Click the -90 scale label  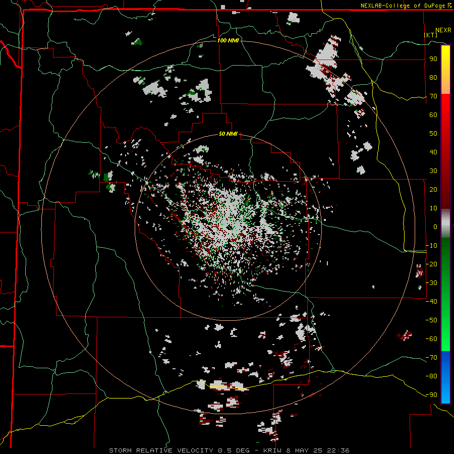click(431, 395)
